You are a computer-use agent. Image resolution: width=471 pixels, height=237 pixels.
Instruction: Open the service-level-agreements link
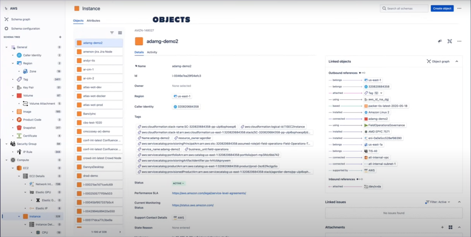pyautogui.click(x=209, y=193)
